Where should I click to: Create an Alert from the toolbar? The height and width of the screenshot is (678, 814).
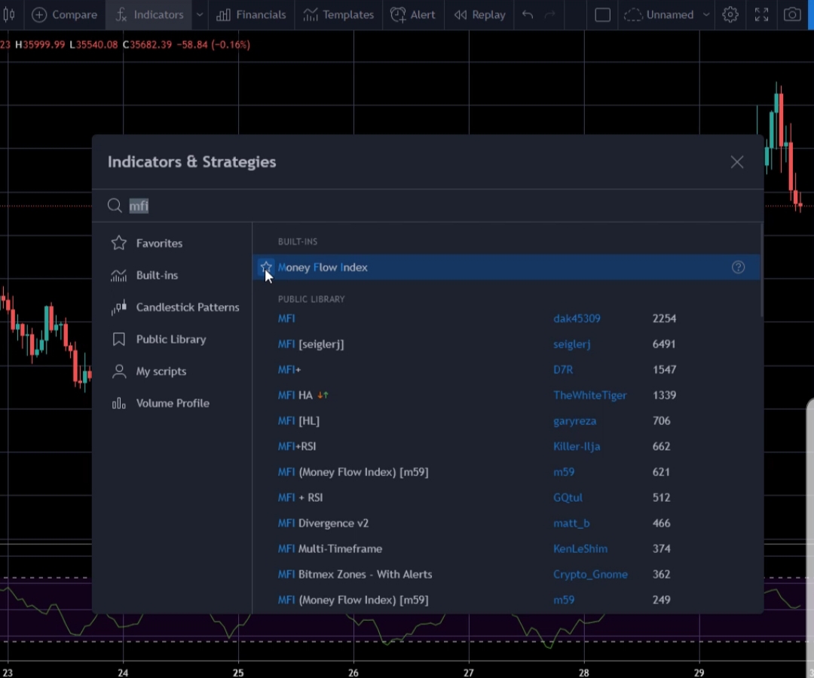tap(413, 14)
